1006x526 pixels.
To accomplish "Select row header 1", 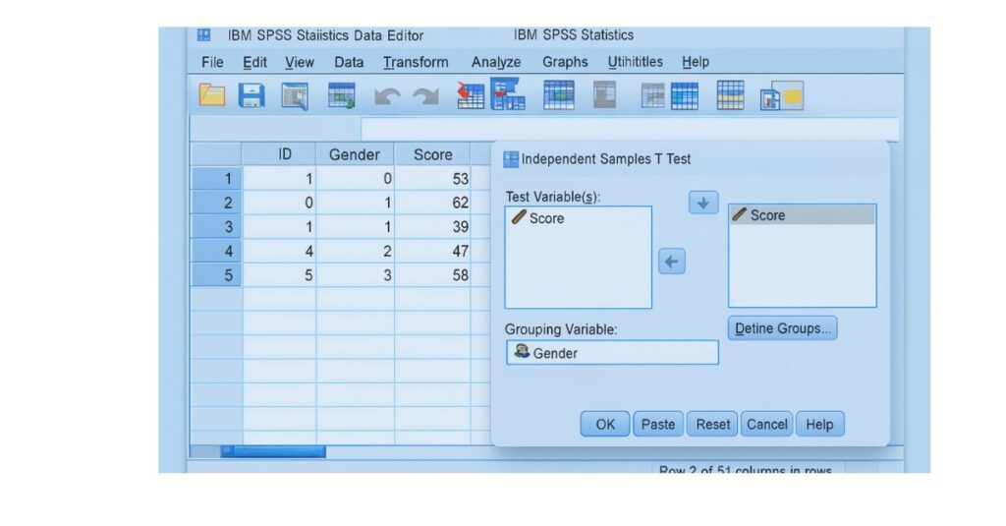I will [x=216, y=179].
